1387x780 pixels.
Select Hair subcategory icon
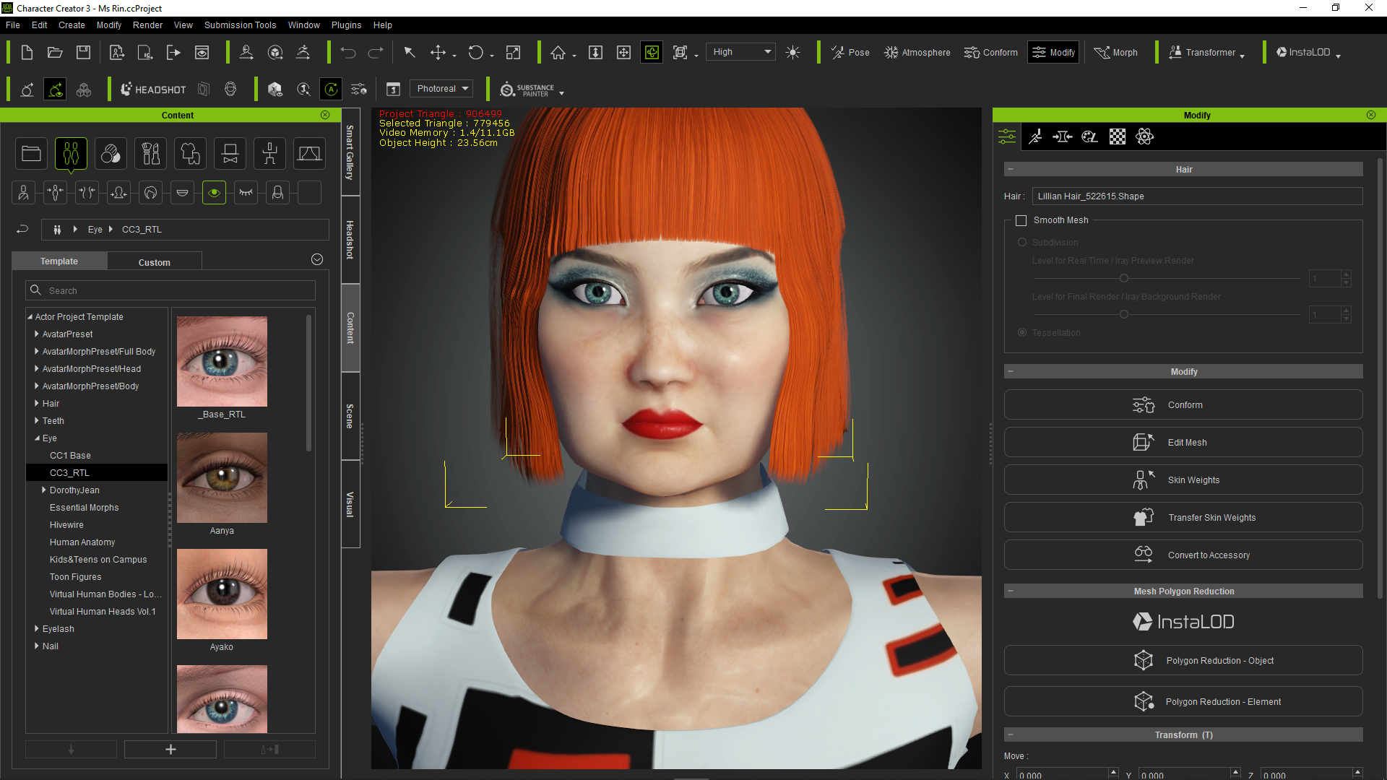point(150,193)
